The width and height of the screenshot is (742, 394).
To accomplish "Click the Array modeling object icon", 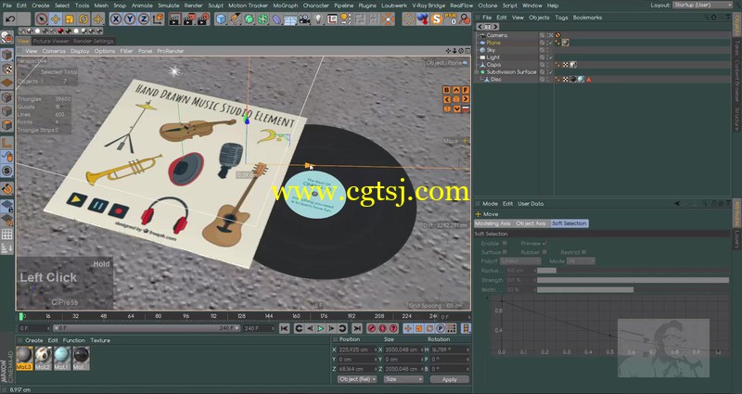I will click(x=262, y=19).
